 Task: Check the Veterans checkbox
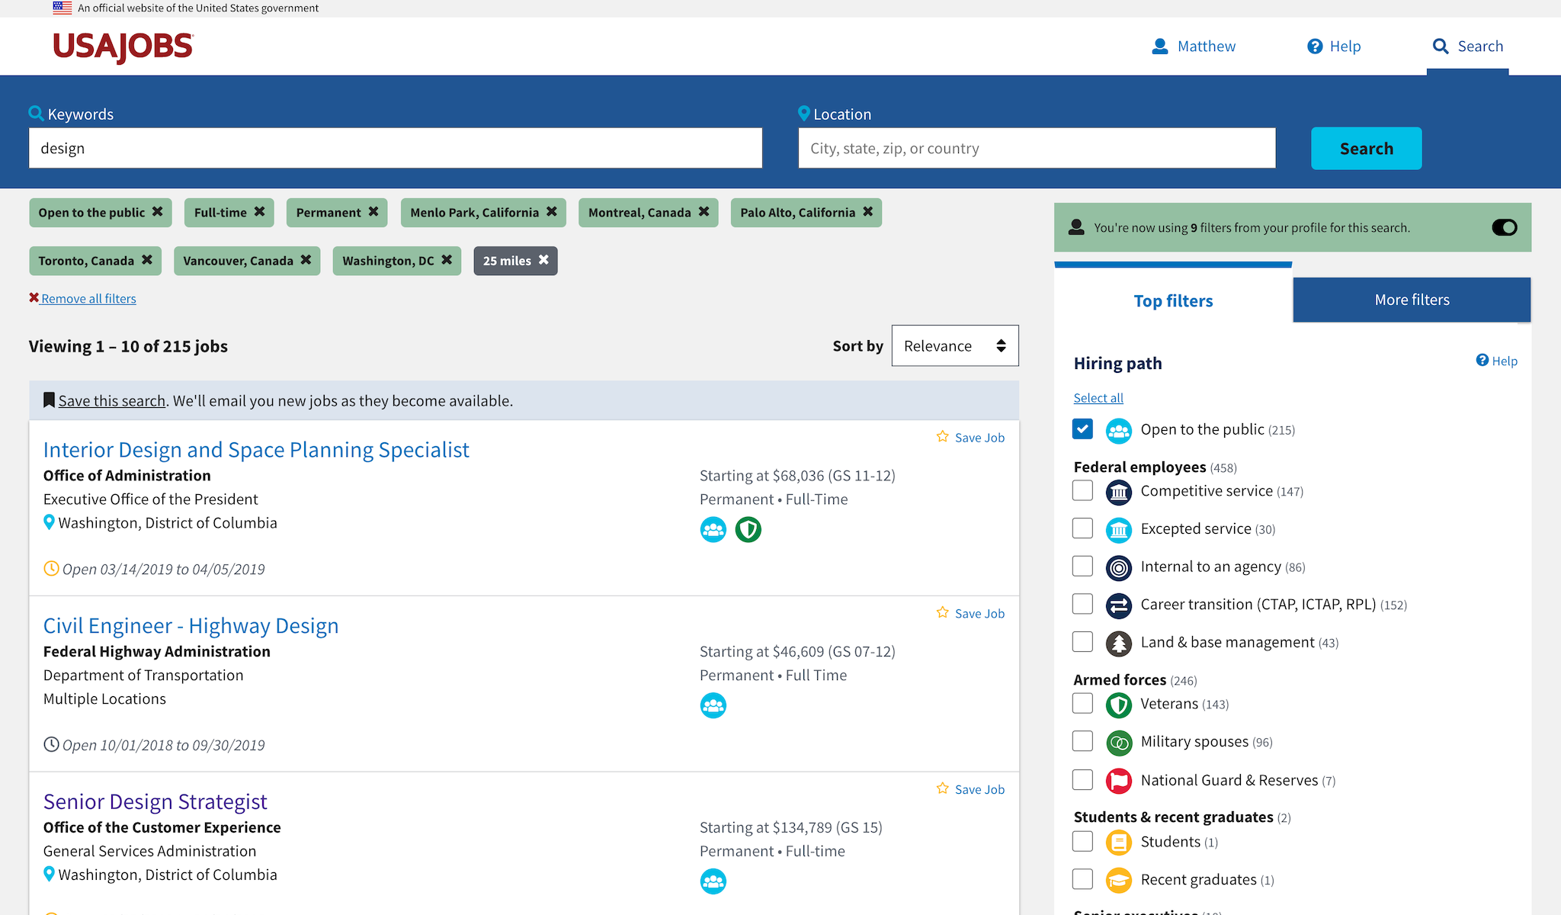1082,703
